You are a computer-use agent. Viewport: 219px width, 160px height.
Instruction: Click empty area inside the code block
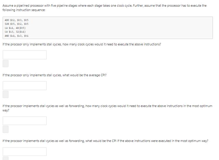coord(120,28)
